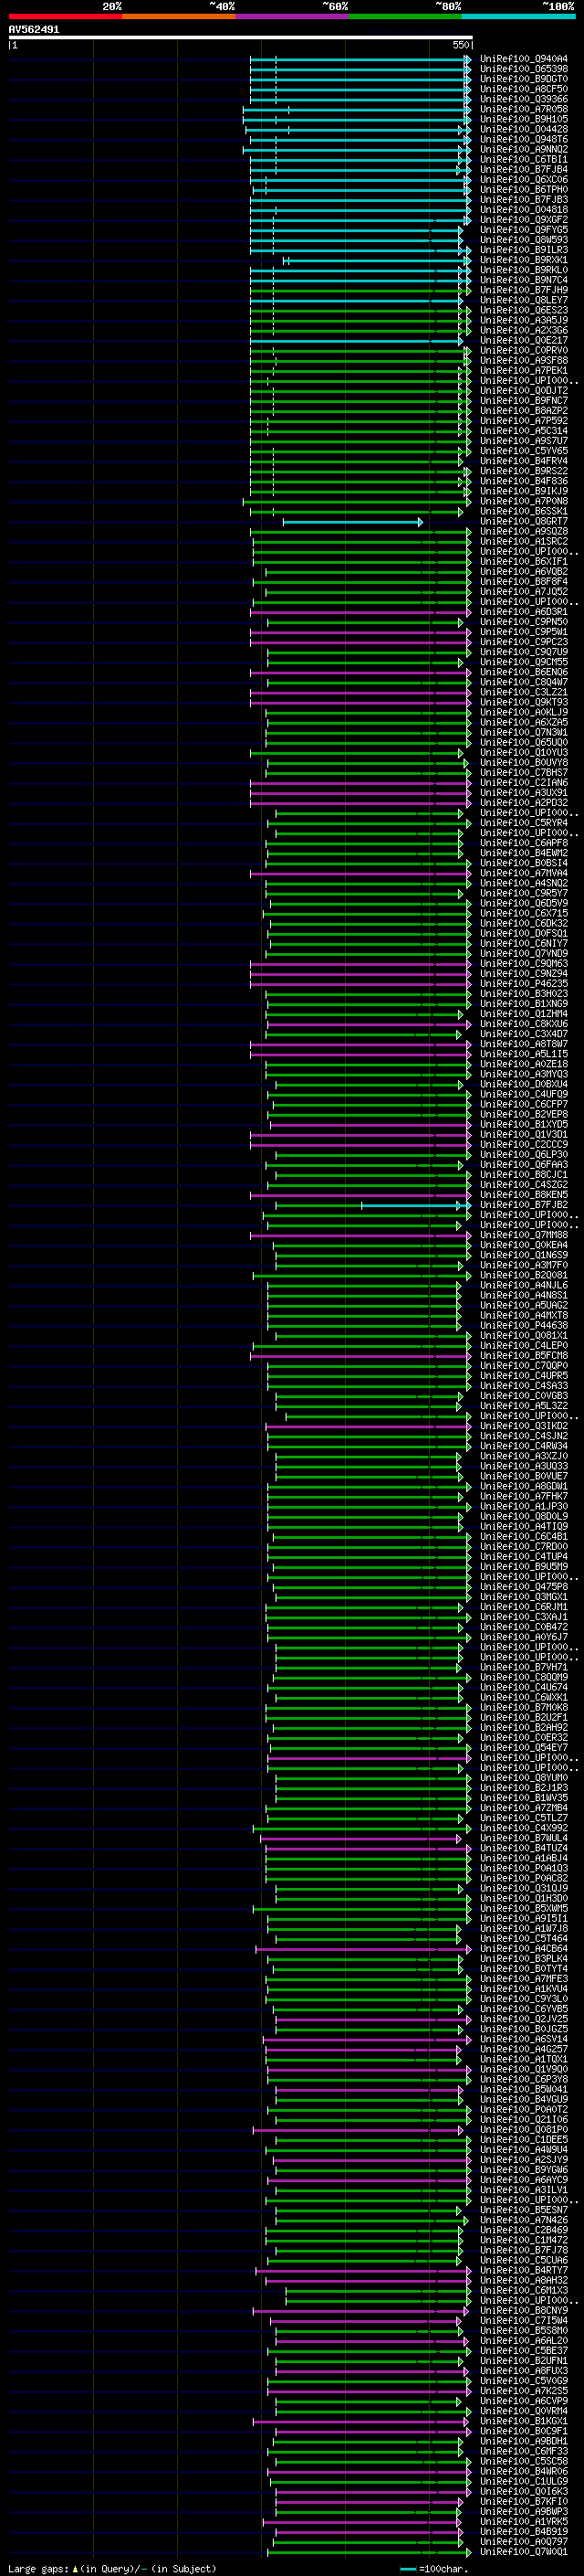Click the UniRef100_B7FJB3 label
The image size is (584, 2576).
click(523, 199)
